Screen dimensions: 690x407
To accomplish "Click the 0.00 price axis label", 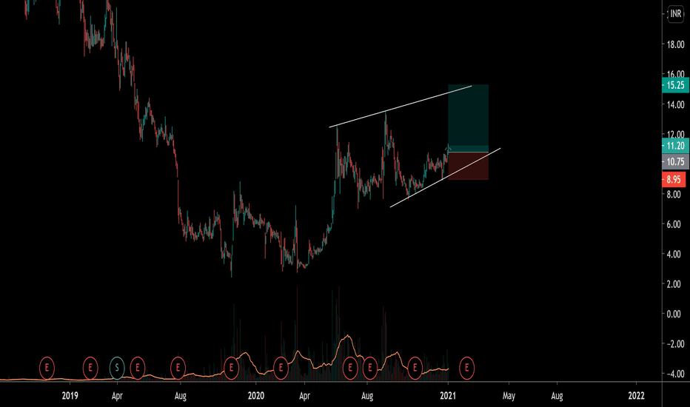I will pyautogui.click(x=674, y=314).
